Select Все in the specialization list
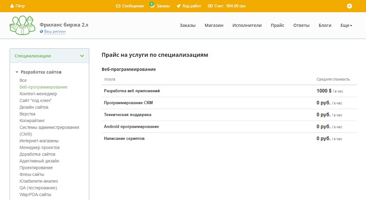 click(23, 80)
